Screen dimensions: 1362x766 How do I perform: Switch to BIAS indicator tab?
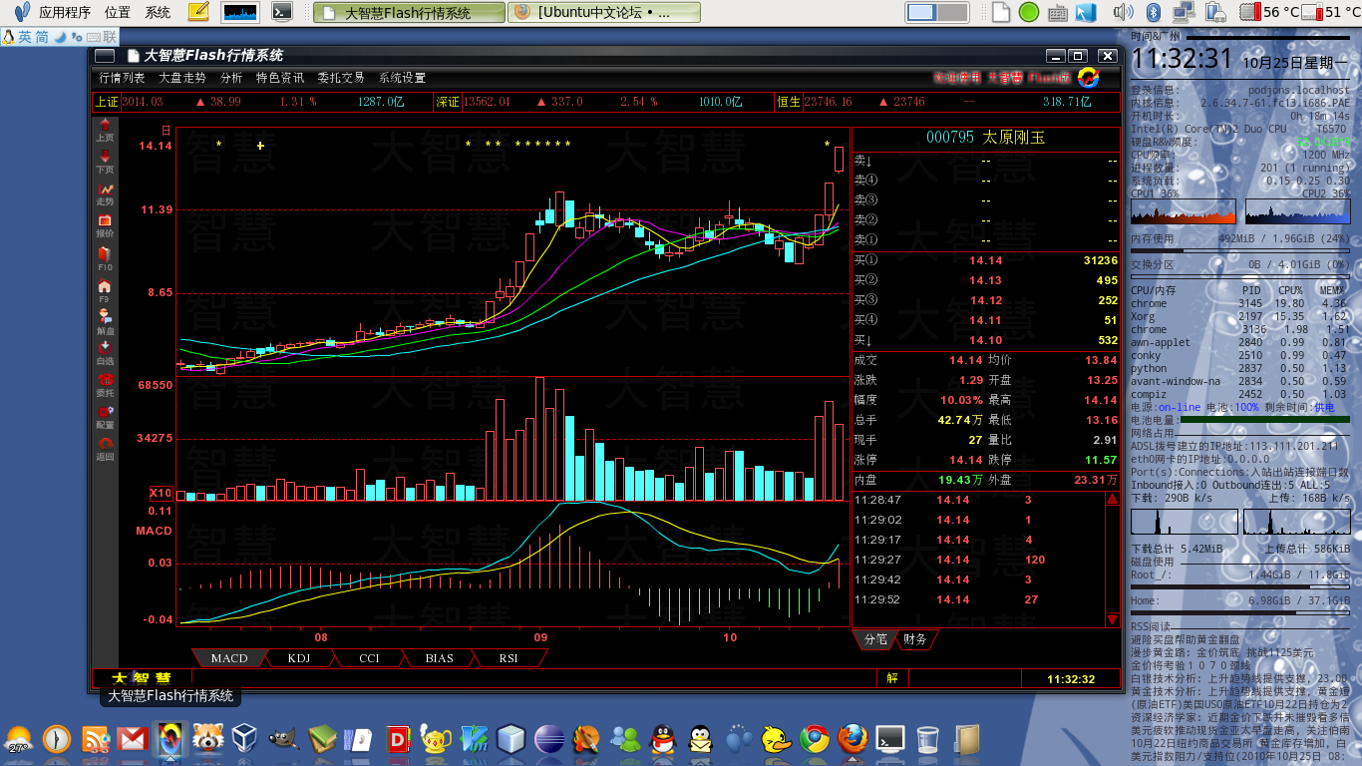(439, 658)
